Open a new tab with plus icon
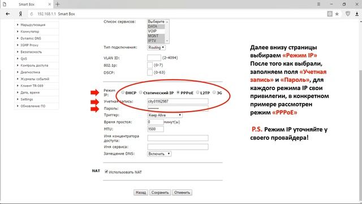 click(x=58, y=4)
